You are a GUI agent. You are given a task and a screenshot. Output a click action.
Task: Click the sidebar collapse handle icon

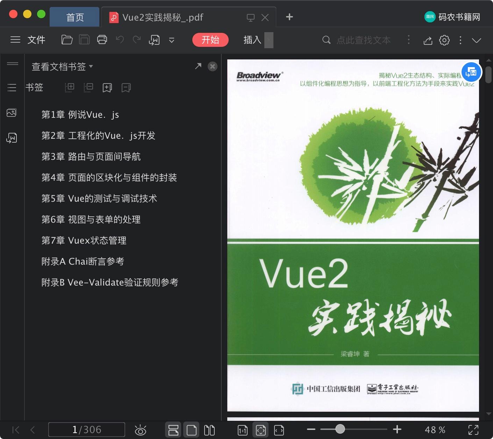click(13, 64)
